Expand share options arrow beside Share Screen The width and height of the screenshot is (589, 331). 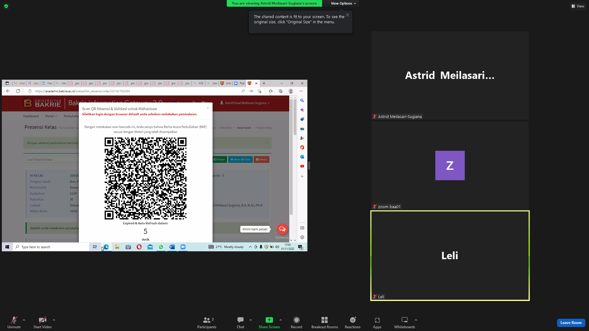click(x=281, y=320)
